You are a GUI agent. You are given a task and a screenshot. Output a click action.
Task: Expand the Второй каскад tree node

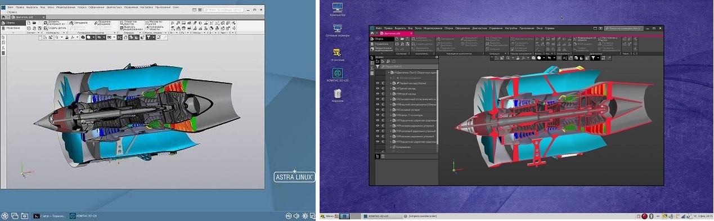click(390, 93)
